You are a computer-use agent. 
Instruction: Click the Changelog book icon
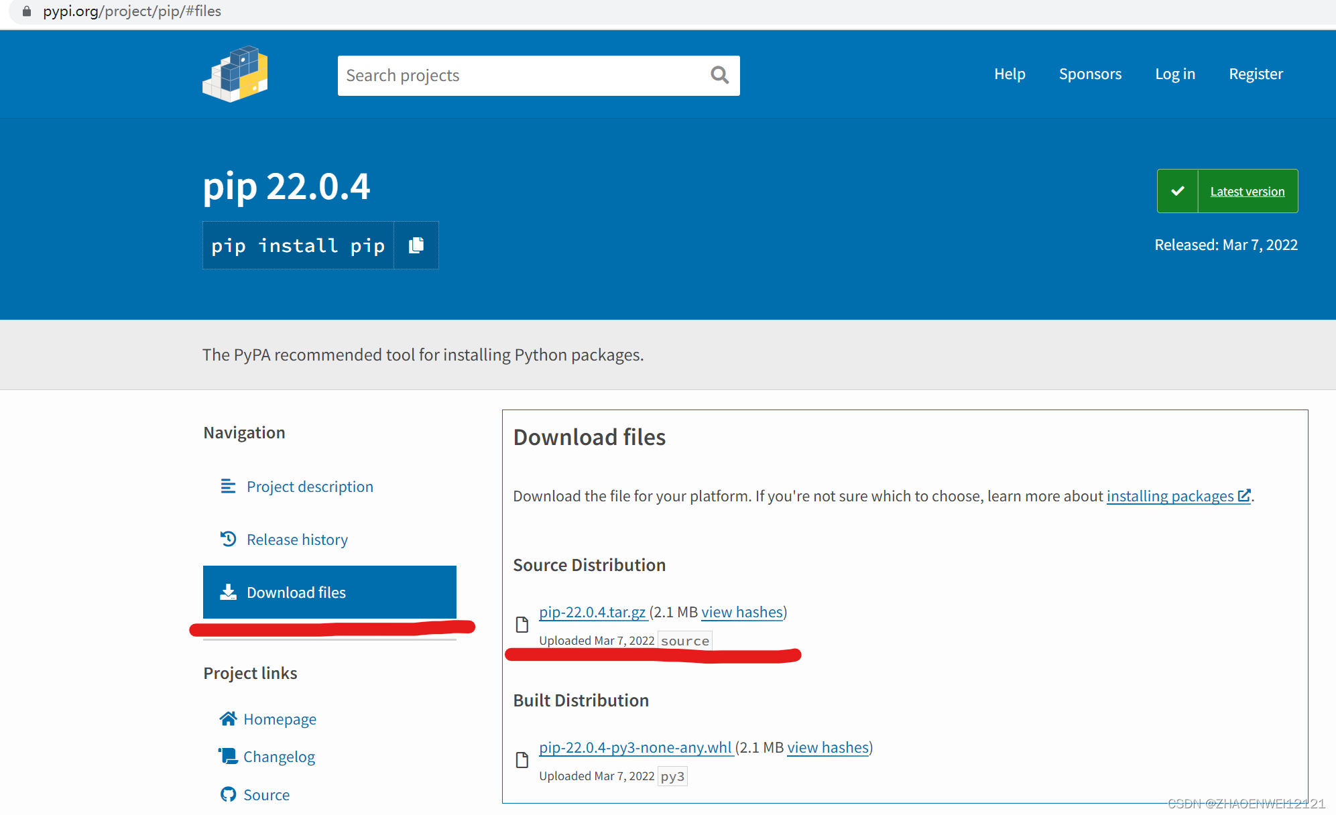(x=229, y=755)
